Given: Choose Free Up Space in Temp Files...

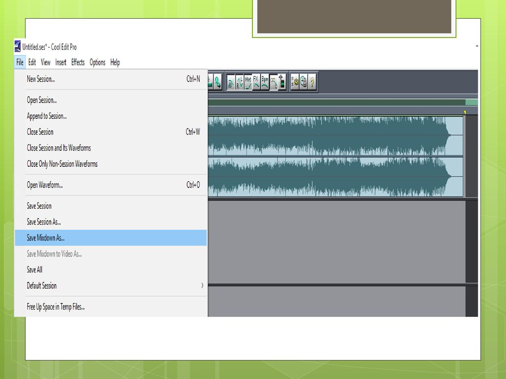Looking at the screenshot, I should pyautogui.click(x=111, y=306).
